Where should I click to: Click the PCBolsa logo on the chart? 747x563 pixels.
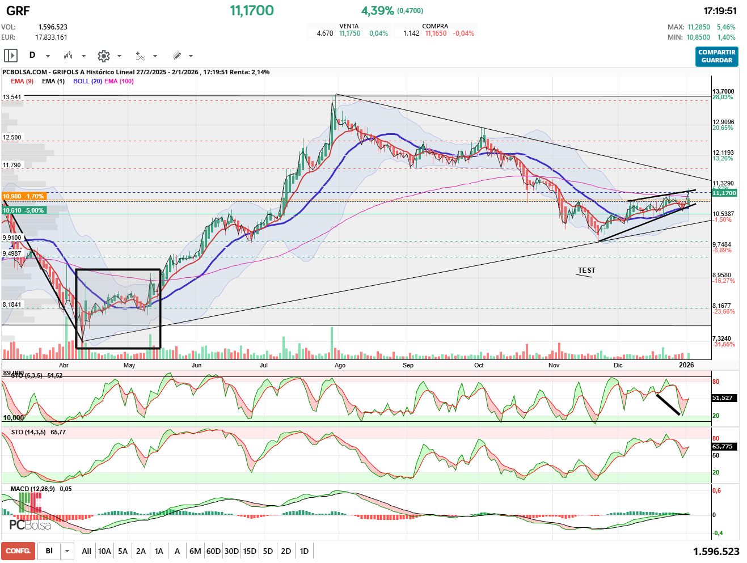pyautogui.click(x=30, y=525)
